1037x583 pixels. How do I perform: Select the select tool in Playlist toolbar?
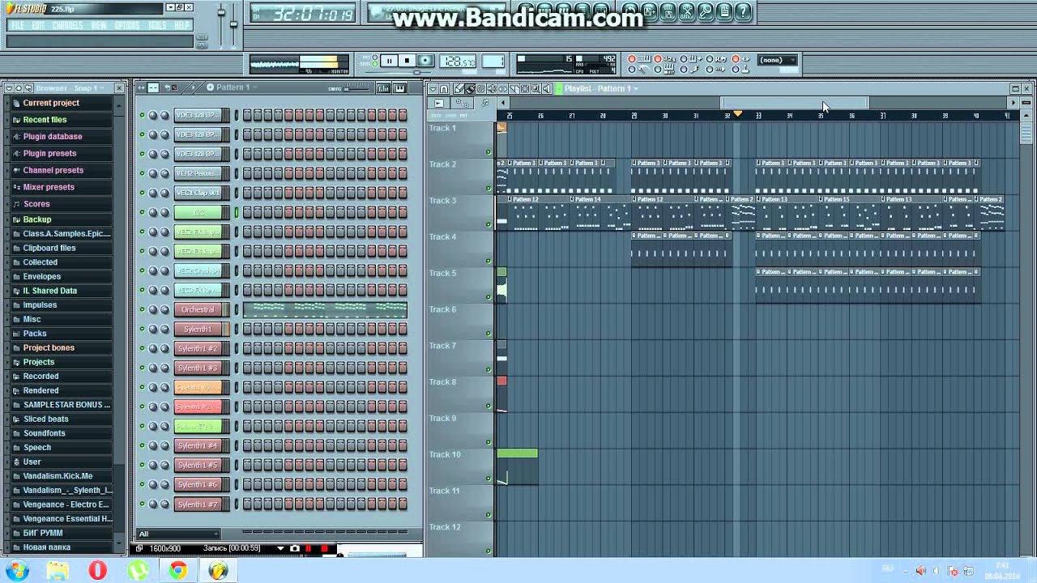pyautogui.click(x=525, y=89)
